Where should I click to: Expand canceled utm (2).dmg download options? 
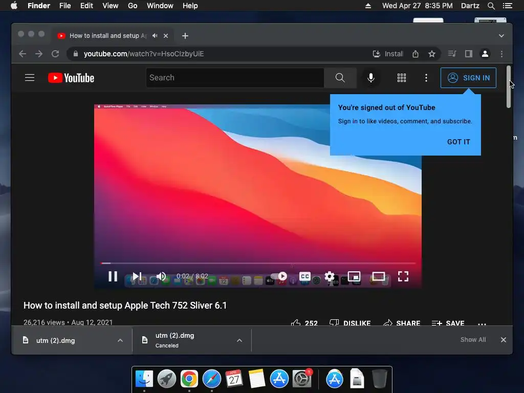pos(239,340)
